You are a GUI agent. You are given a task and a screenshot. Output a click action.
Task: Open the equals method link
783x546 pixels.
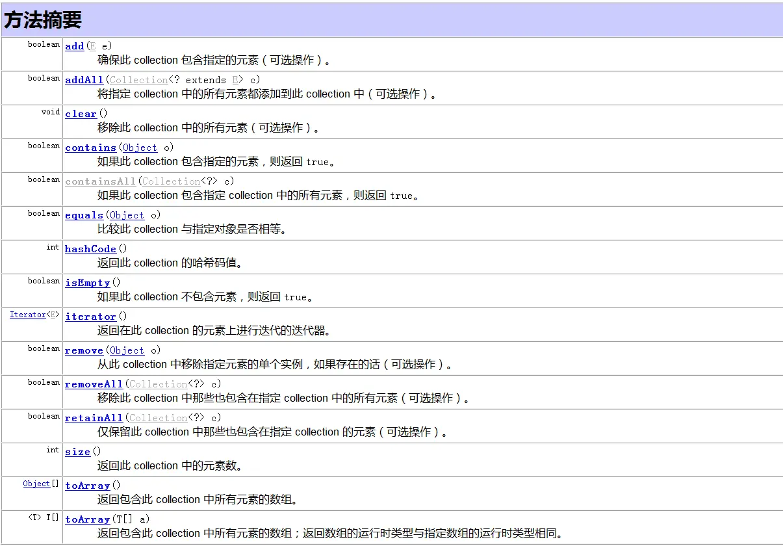coord(84,215)
